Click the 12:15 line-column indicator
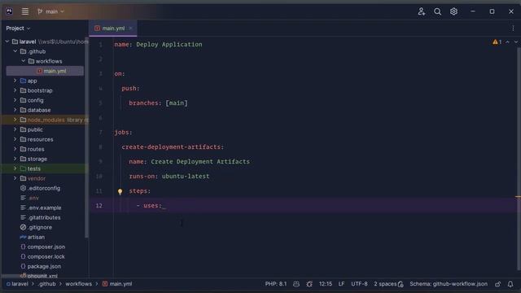Screen dimensions: 521x293 [x=326, y=284]
